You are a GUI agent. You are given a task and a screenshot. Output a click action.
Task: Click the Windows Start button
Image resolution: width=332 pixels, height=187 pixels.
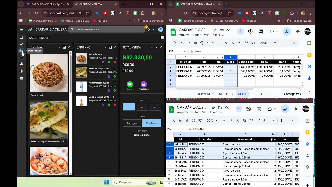(x=106, y=182)
